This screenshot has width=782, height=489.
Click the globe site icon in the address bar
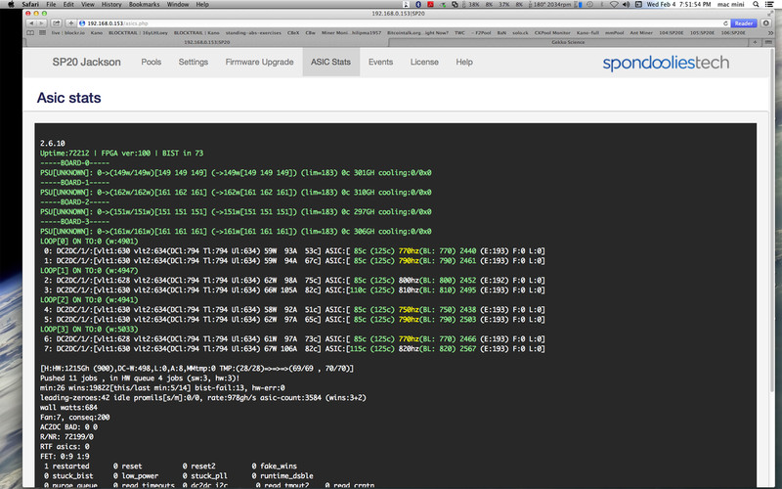(82, 23)
